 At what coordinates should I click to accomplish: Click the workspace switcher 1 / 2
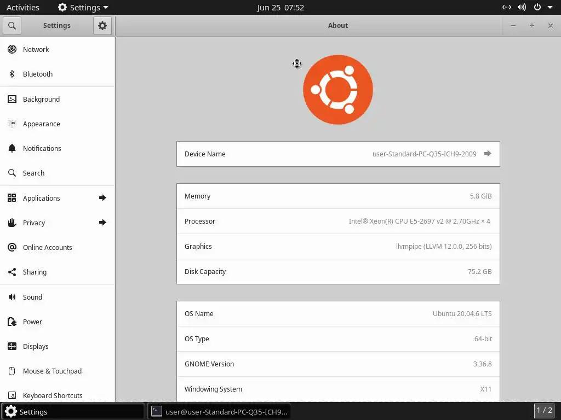click(545, 410)
